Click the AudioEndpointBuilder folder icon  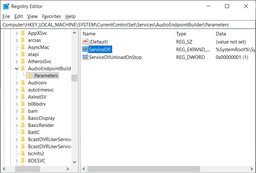[23, 68]
